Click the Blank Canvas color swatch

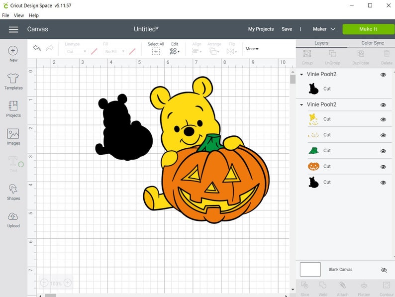[310, 269]
